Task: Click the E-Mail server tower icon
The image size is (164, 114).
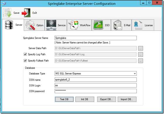Action: (118, 25)
